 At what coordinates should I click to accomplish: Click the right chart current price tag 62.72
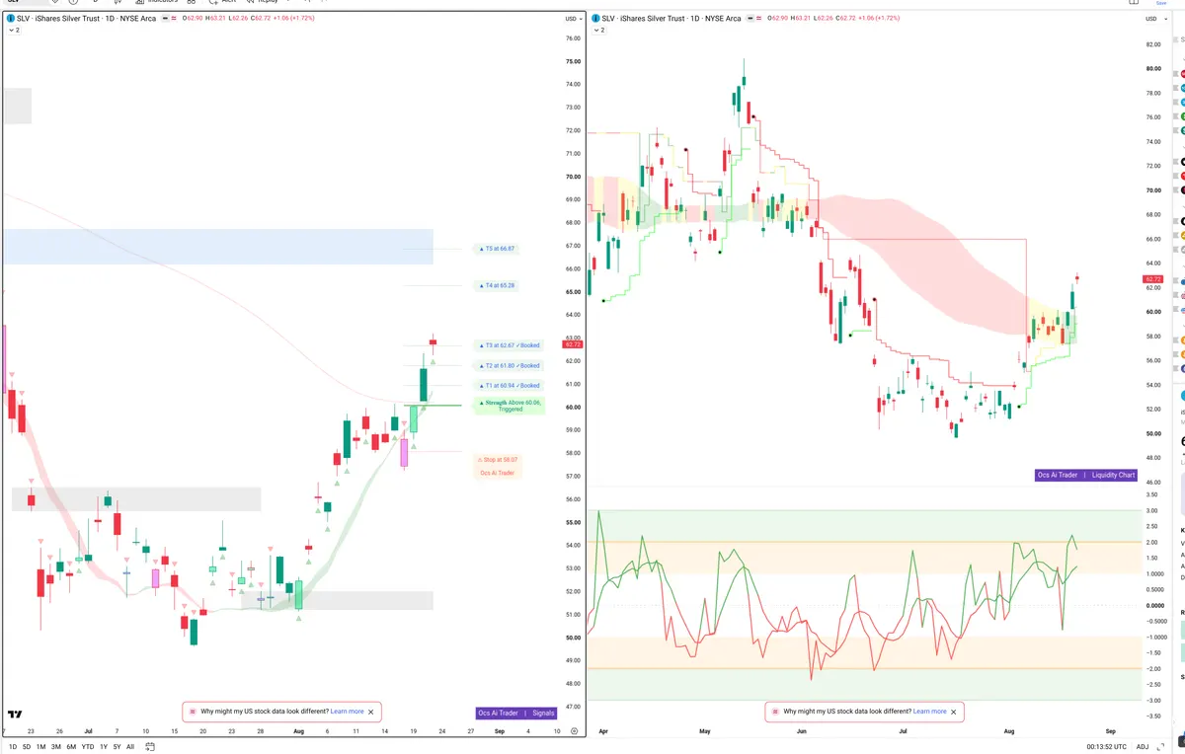pyautogui.click(x=1152, y=279)
